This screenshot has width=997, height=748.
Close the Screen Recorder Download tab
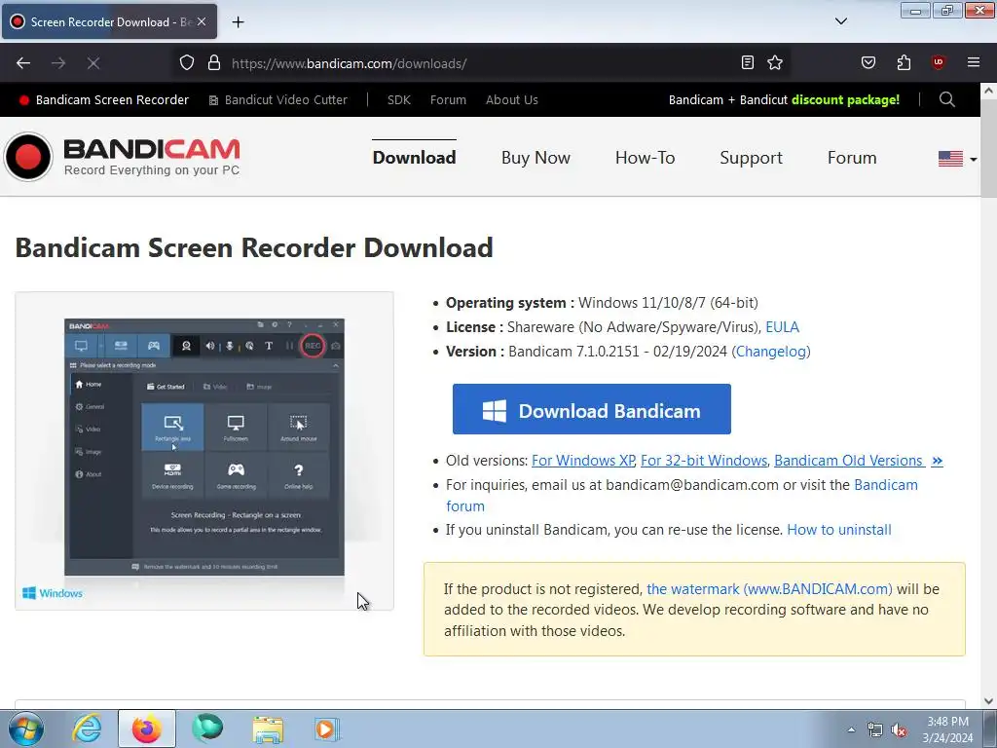pyautogui.click(x=202, y=21)
